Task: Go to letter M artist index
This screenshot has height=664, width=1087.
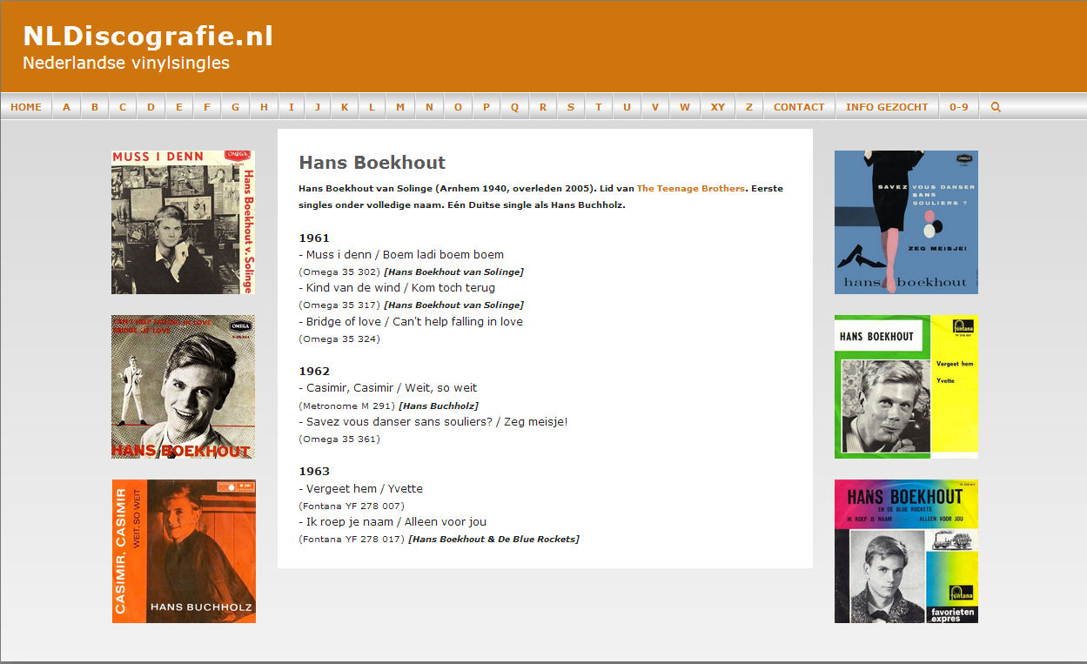Action: (400, 107)
